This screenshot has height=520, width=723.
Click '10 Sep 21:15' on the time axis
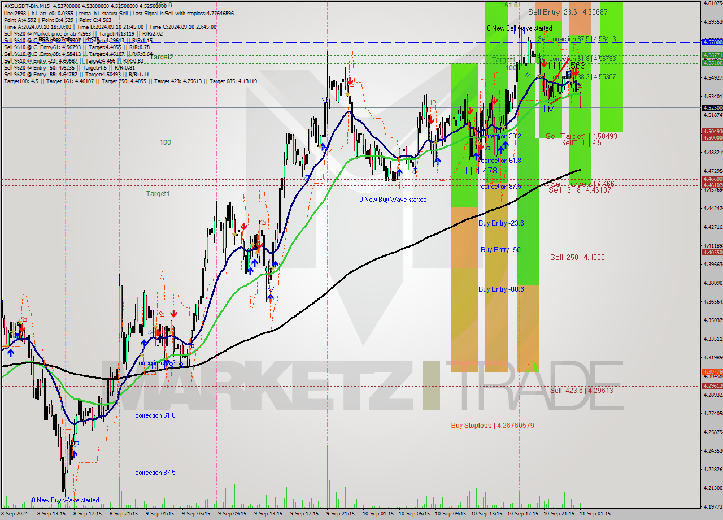tap(559, 514)
